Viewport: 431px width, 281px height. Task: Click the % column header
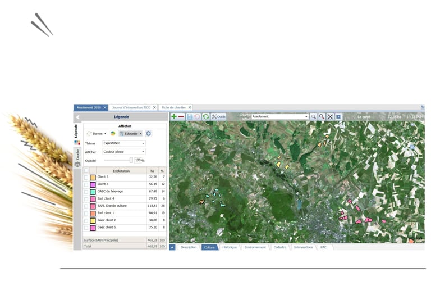pyautogui.click(x=162, y=171)
